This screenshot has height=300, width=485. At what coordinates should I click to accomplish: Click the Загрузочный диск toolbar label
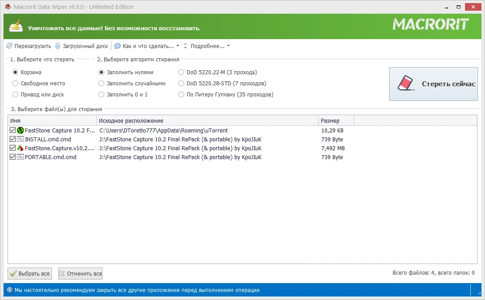[x=85, y=46]
